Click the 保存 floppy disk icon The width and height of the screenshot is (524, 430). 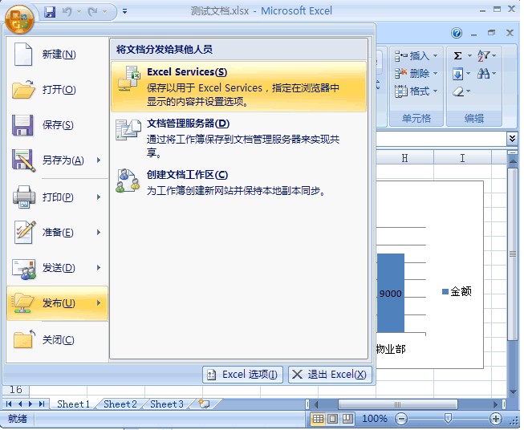point(22,125)
